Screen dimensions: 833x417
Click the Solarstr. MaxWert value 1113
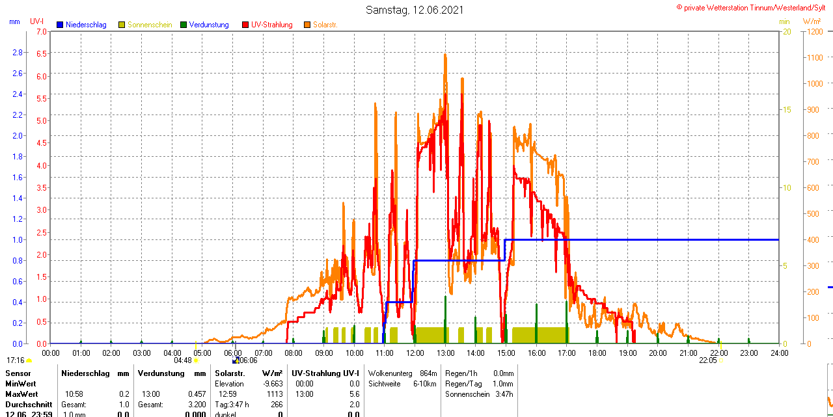tap(275, 394)
